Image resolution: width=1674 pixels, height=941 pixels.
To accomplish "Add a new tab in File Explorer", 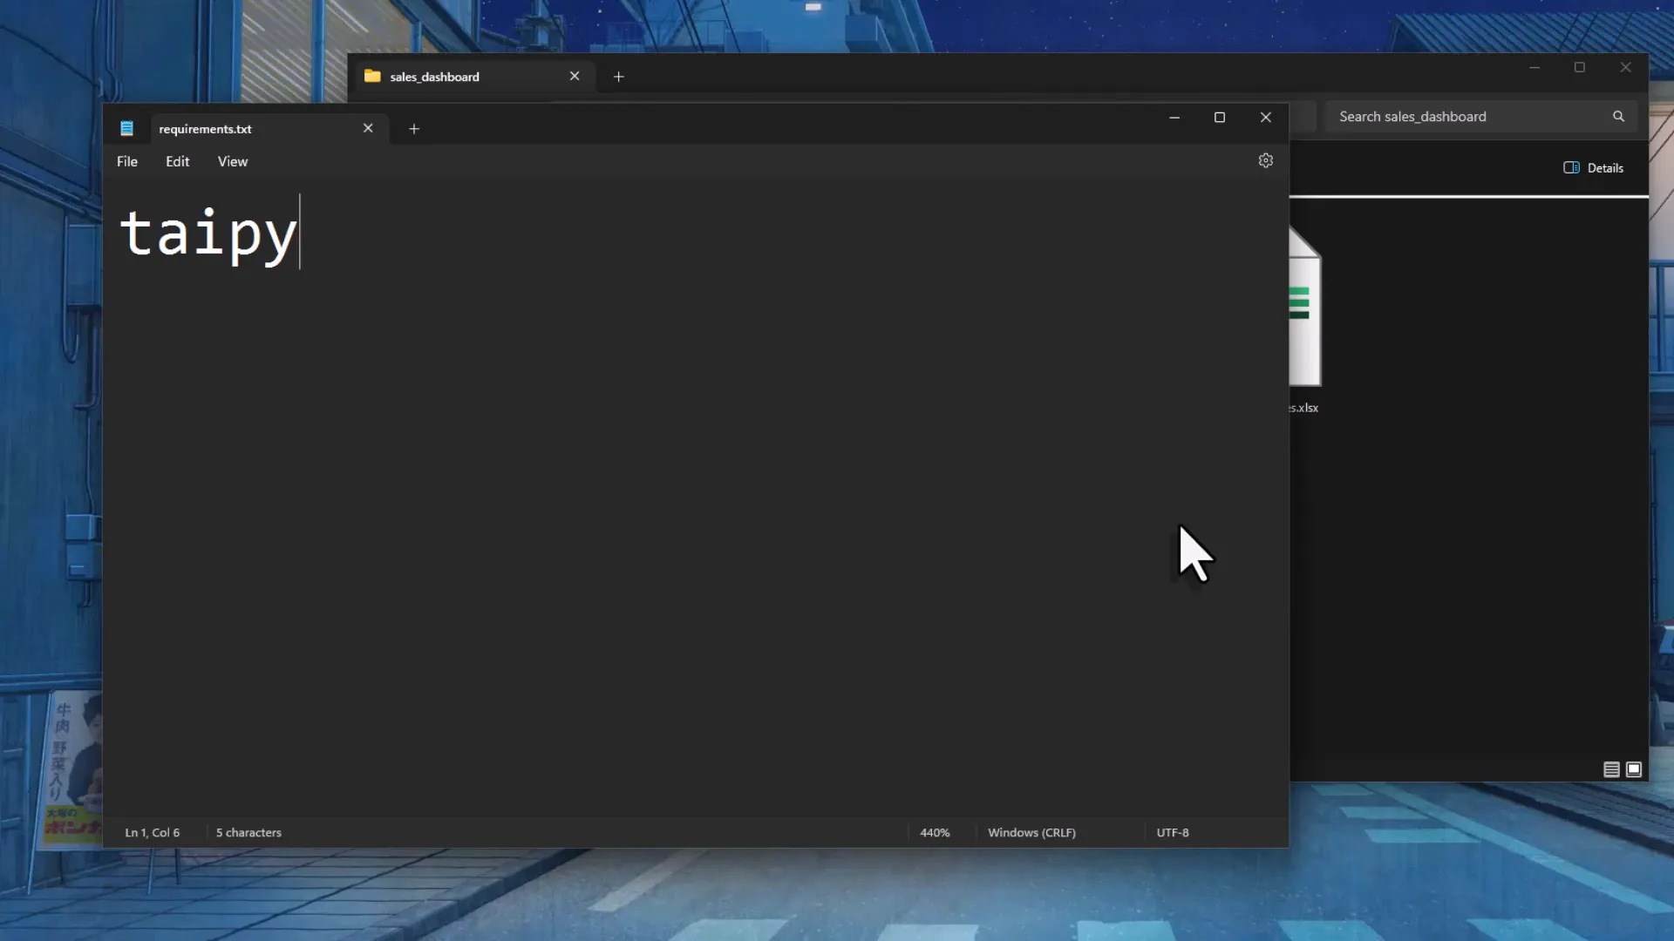I will [618, 77].
